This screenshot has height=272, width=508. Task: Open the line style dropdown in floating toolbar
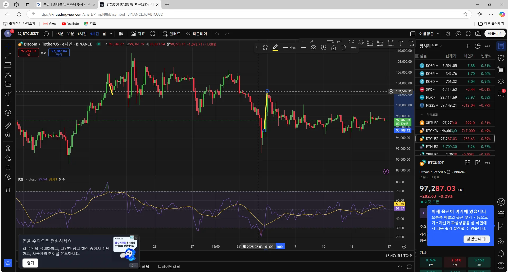(303, 48)
